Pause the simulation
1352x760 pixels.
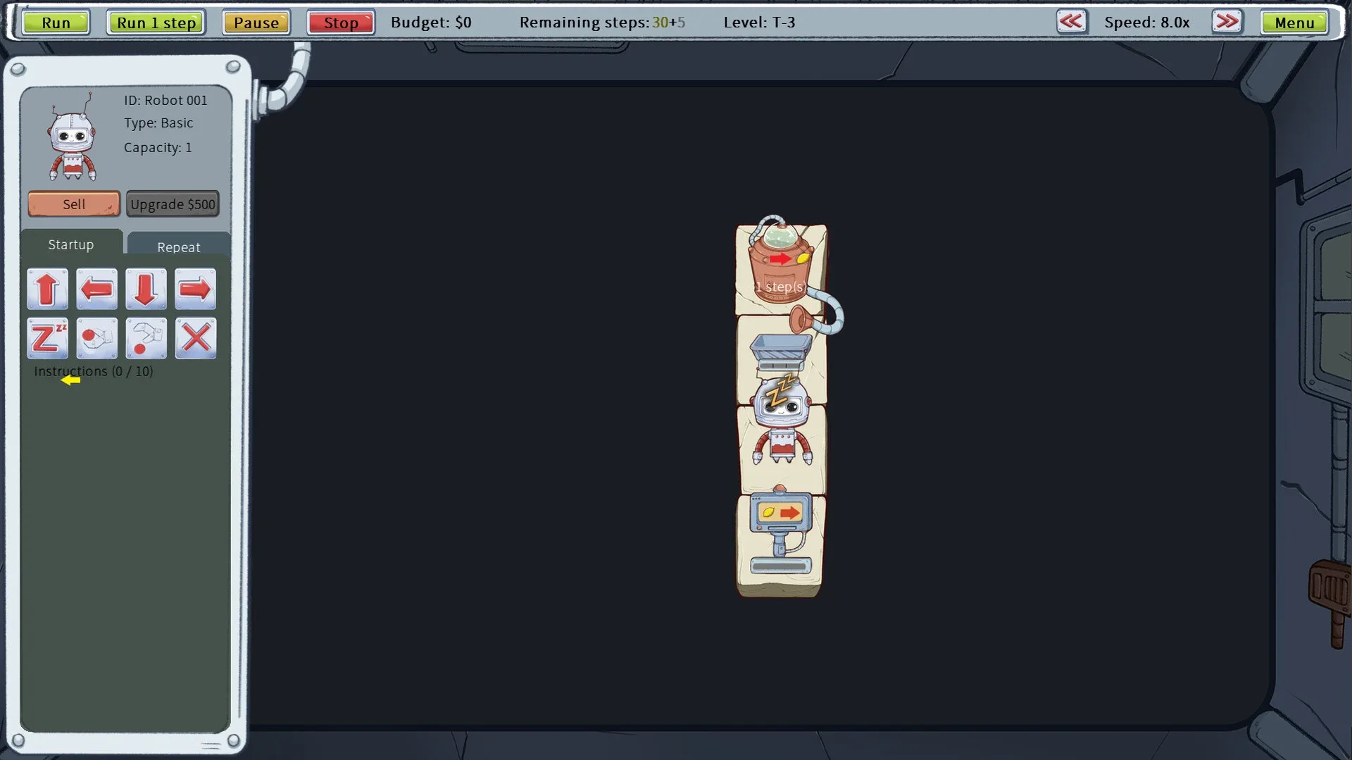point(256,22)
